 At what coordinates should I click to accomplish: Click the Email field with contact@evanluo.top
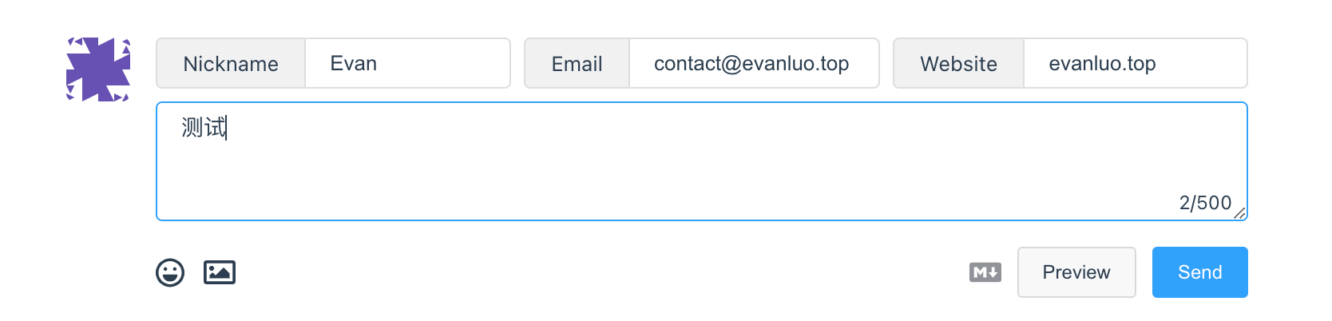[753, 64]
